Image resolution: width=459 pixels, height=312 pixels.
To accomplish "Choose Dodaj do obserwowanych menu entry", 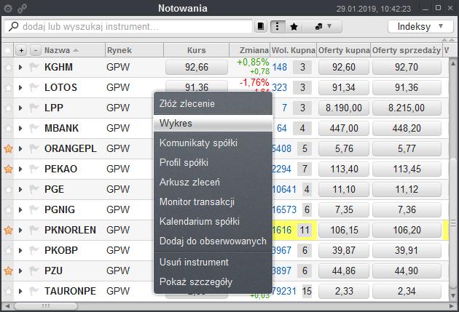I will point(213,241).
